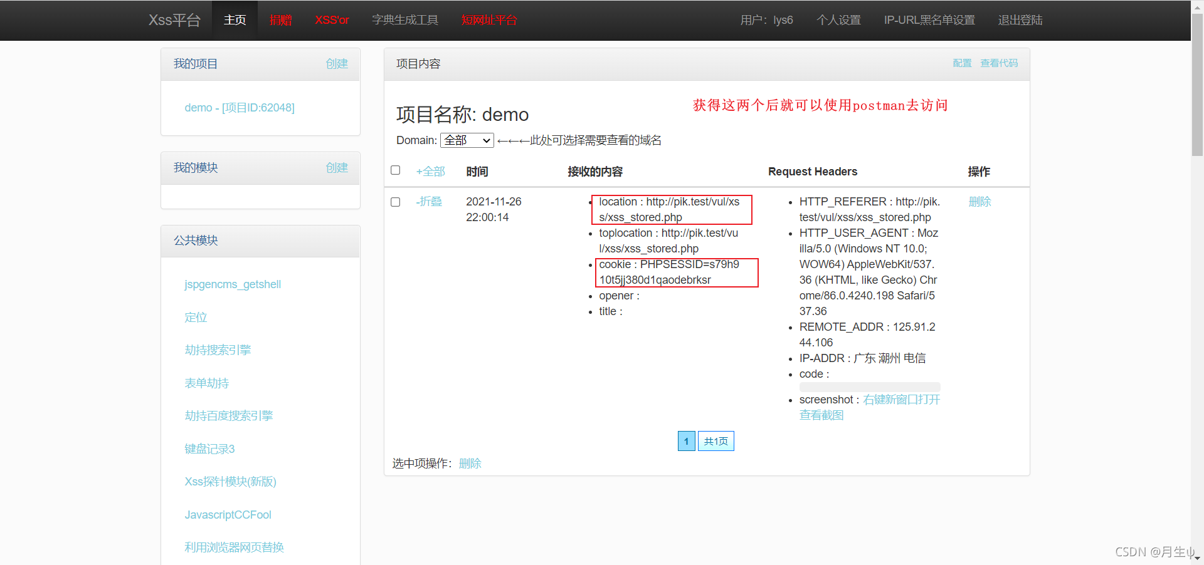Open the 劫持百度搜索引擎 module
1204x565 pixels.
(229, 416)
